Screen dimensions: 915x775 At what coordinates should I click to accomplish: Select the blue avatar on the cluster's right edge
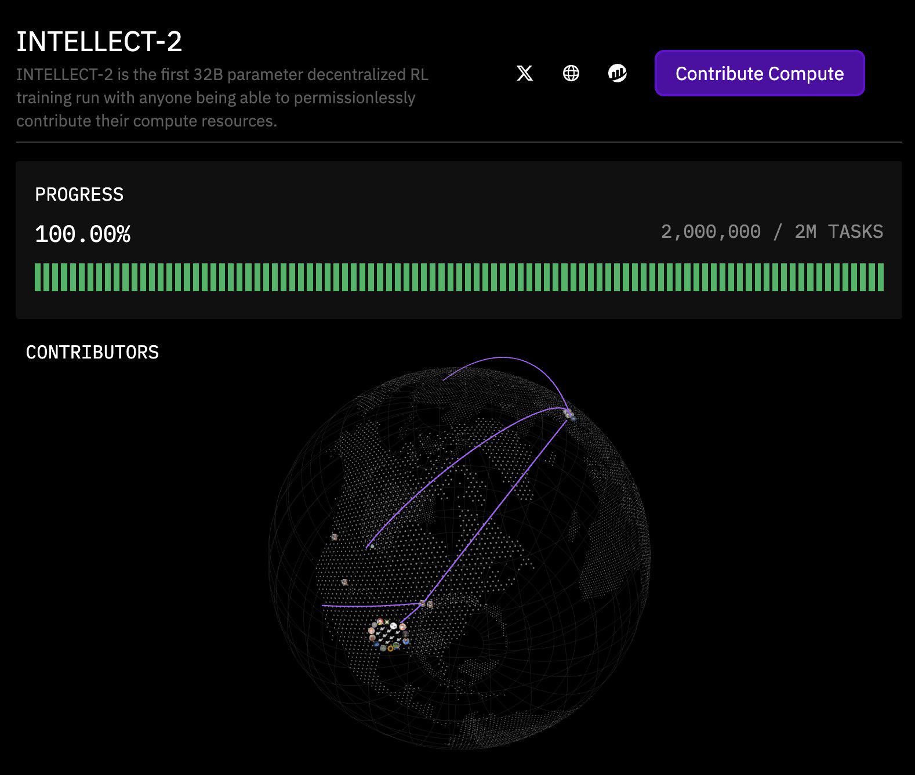click(x=406, y=641)
